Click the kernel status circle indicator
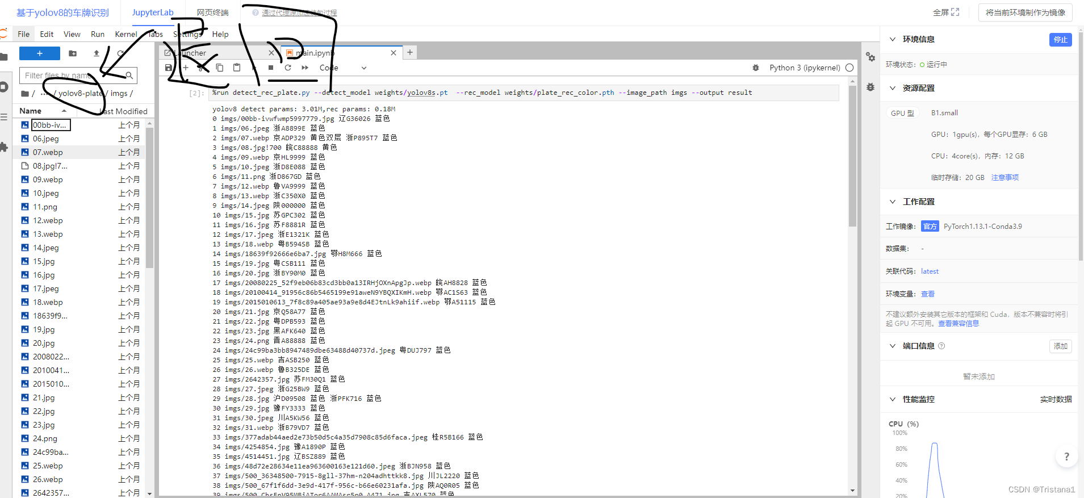 pyautogui.click(x=849, y=68)
